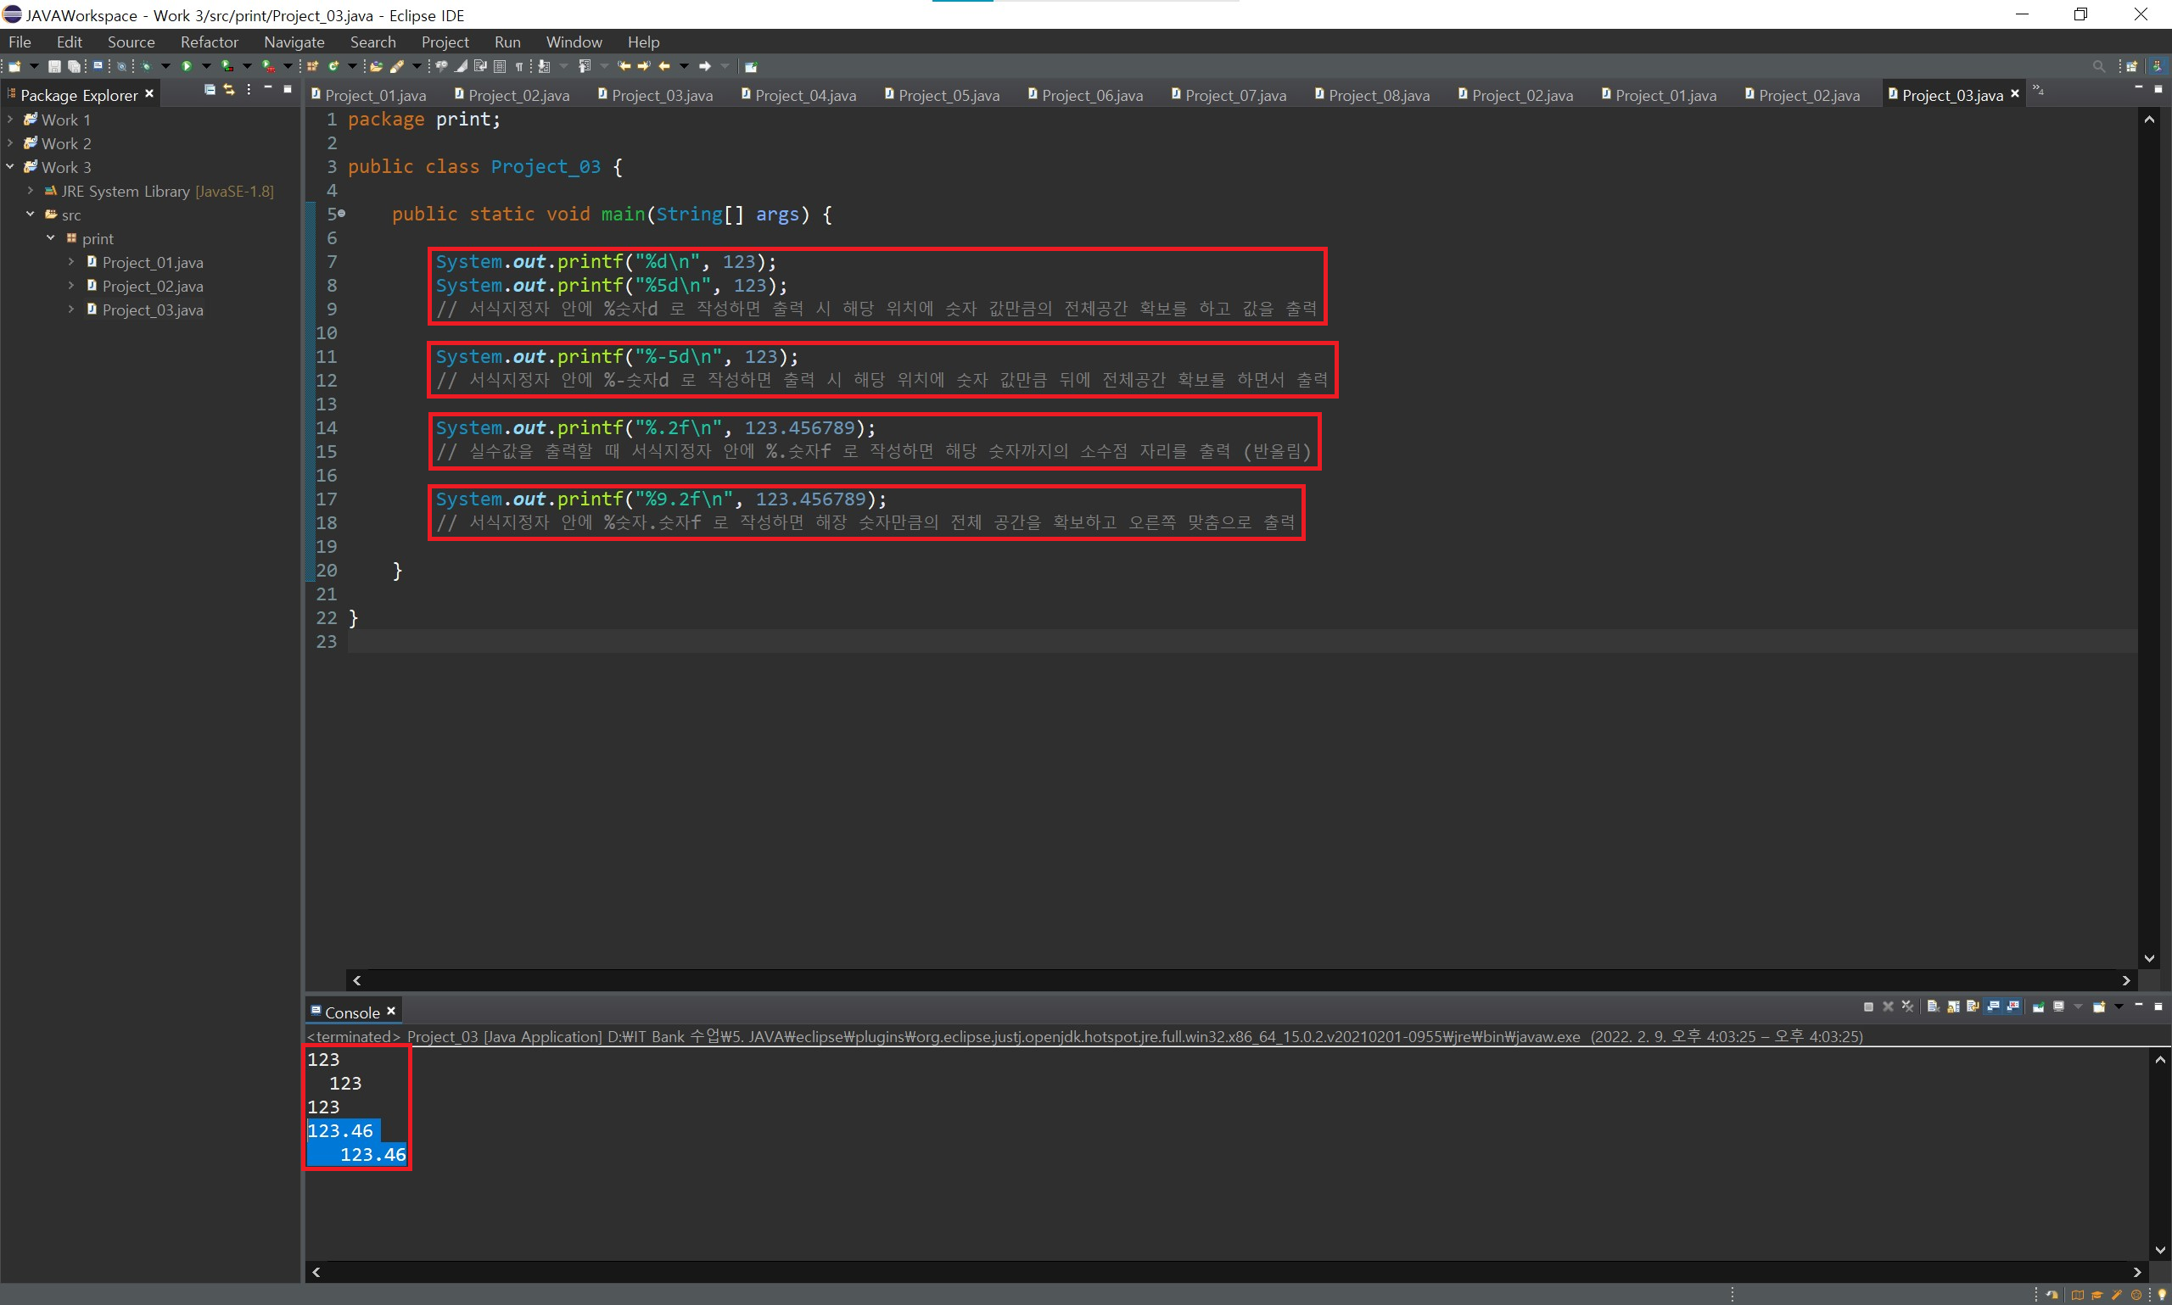This screenshot has width=2172, height=1305.
Task: Expand the Work 1 project
Action: pyautogui.click(x=9, y=119)
